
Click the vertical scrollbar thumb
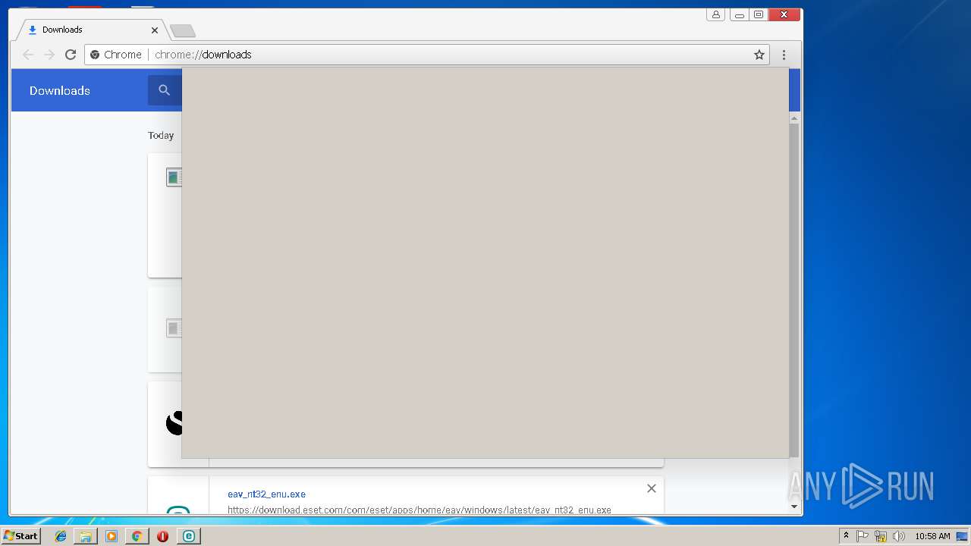point(794,290)
